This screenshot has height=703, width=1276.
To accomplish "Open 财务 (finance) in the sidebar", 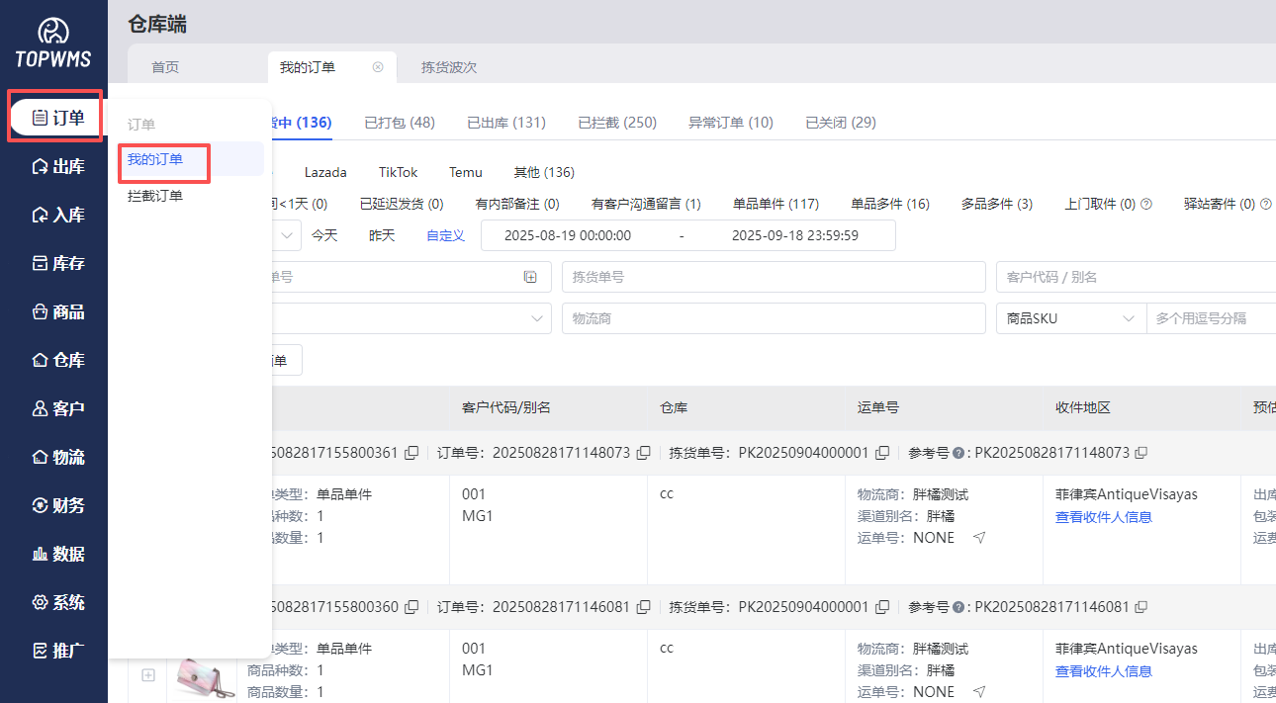I will pos(58,505).
